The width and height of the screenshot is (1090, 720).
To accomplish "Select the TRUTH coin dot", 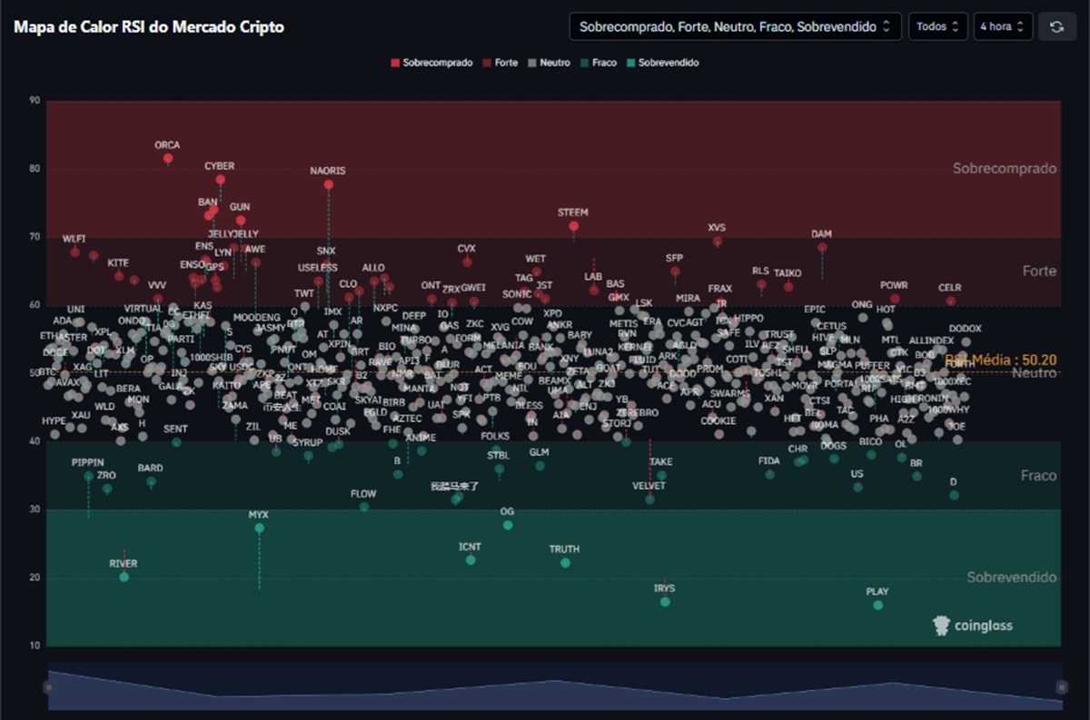I will point(565,563).
